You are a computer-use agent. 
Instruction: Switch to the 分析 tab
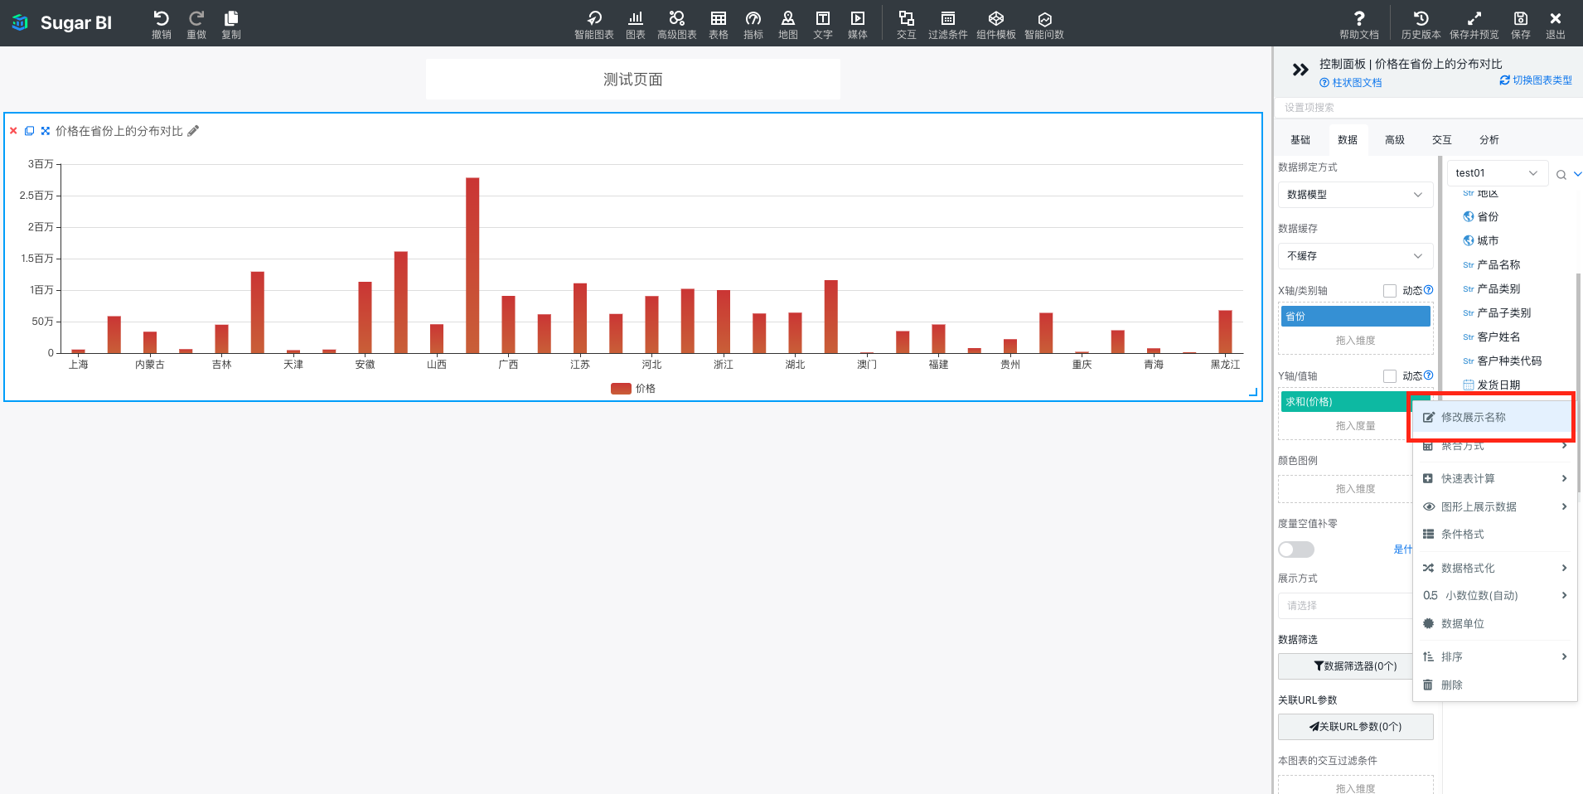[x=1489, y=140]
